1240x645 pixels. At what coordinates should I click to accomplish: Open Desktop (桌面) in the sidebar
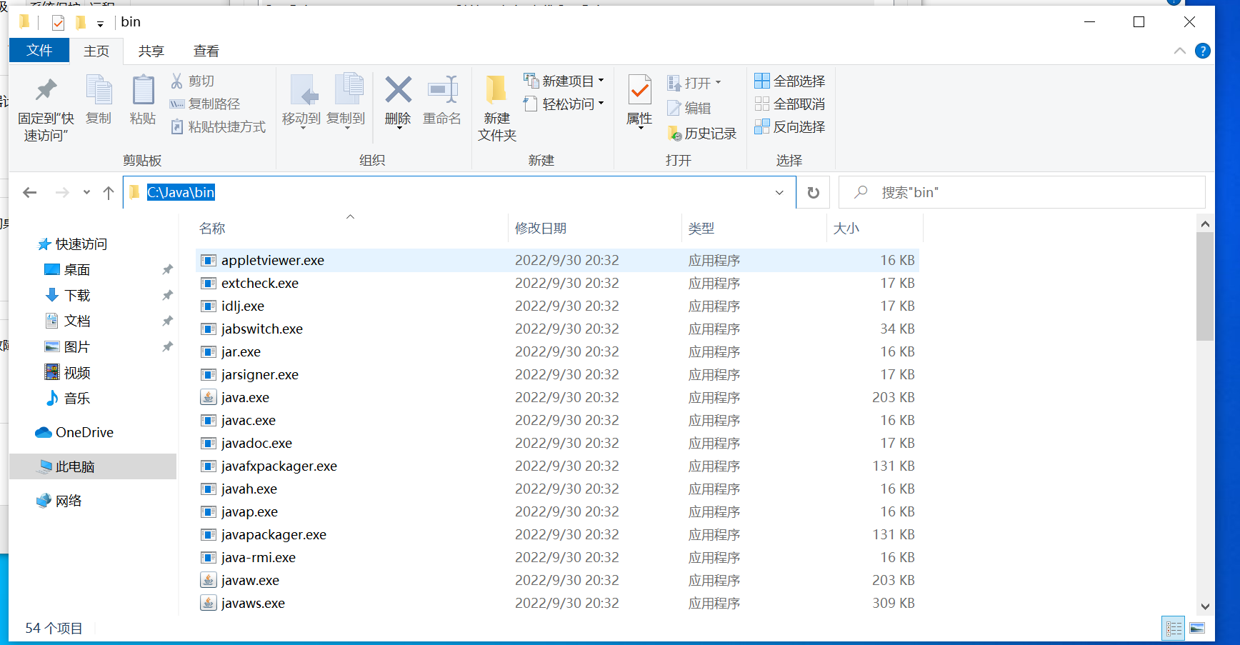(67, 269)
